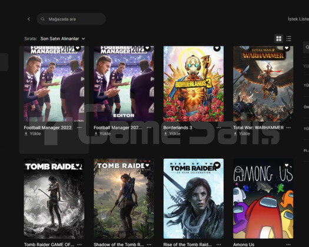Screen dimensions: 309x247
Task: Open Total War: WARHAMMER cover art
Action: pyautogui.click(x=263, y=84)
